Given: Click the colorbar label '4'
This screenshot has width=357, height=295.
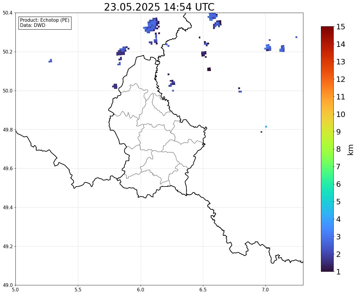Looking at the screenshot, I should (339, 219).
